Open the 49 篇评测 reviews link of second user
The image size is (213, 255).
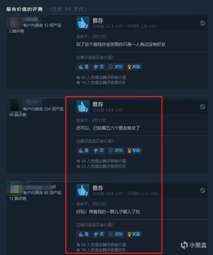(18, 115)
